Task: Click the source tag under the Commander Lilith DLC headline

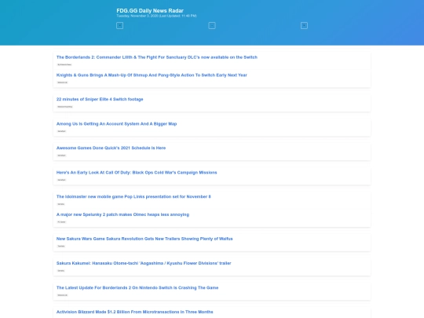Action: [x=64, y=64]
